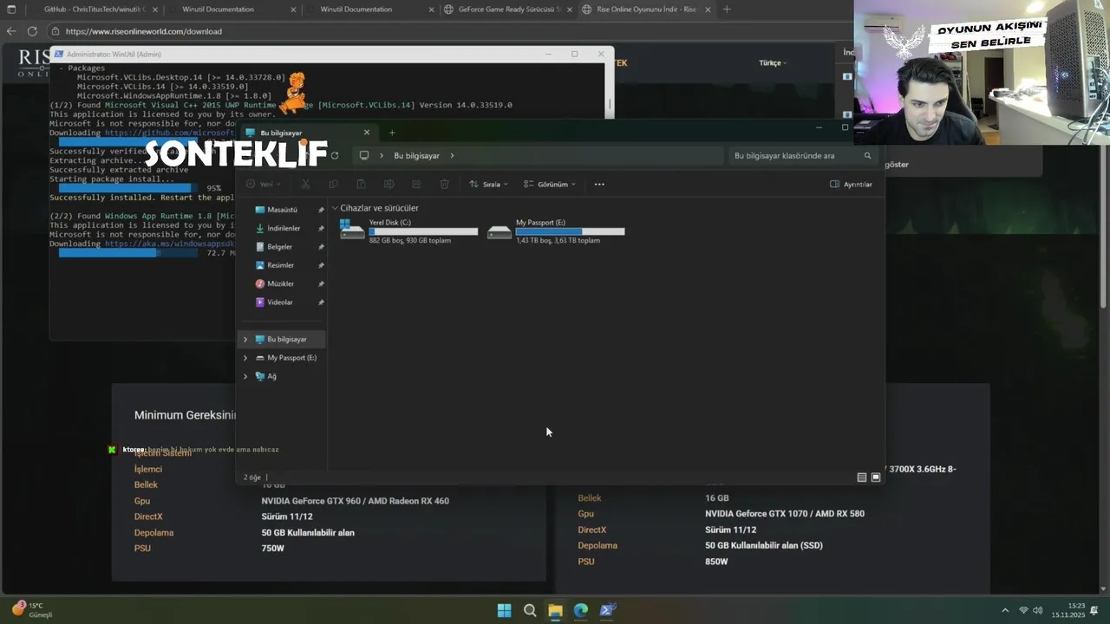Click the clock showing 15:23

pyautogui.click(x=1068, y=610)
